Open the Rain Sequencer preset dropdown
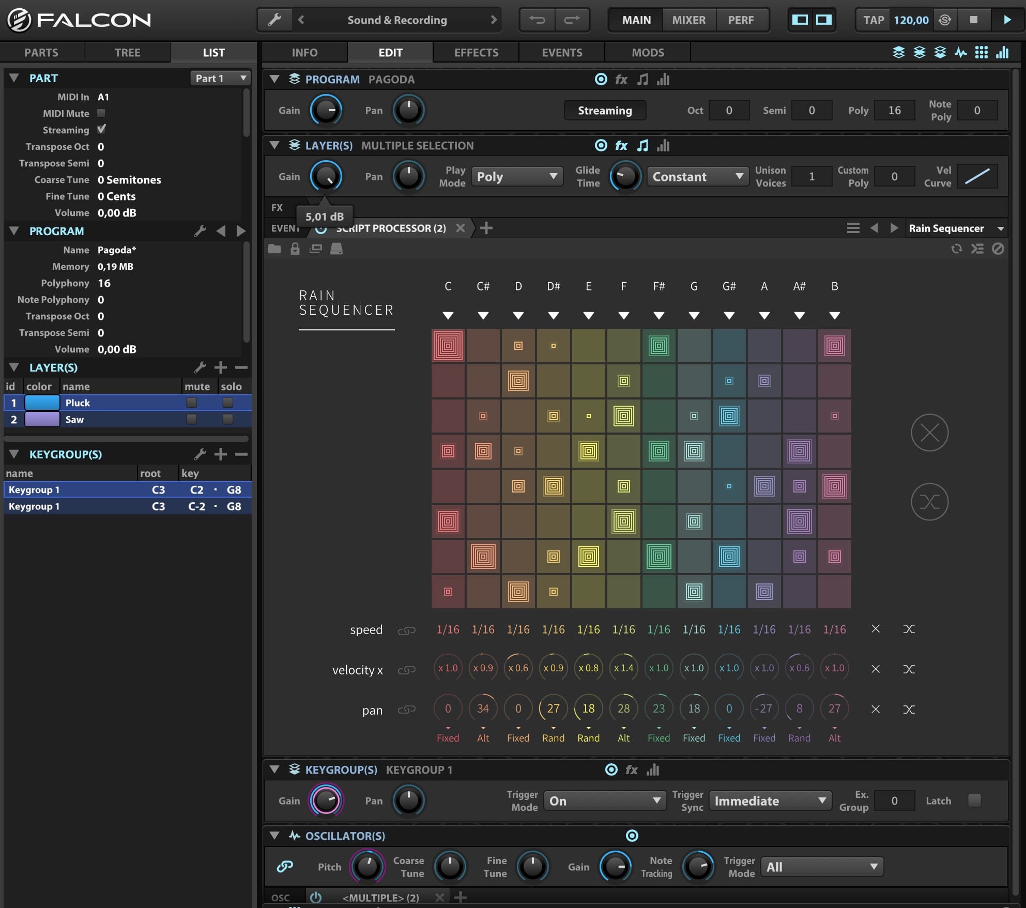 [956, 228]
